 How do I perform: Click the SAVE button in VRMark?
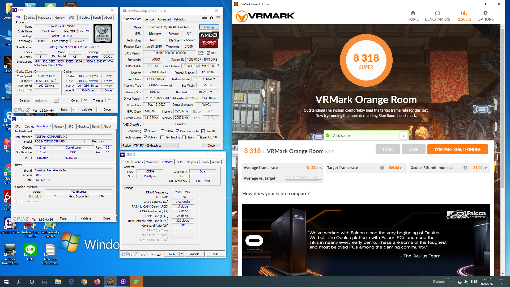tap(414, 149)
